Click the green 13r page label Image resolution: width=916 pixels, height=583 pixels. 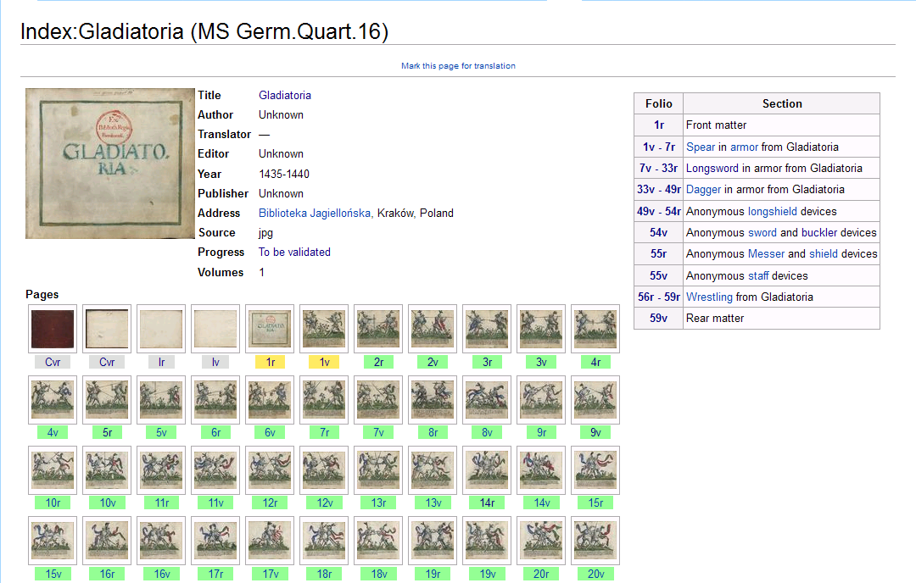point(378,502)
